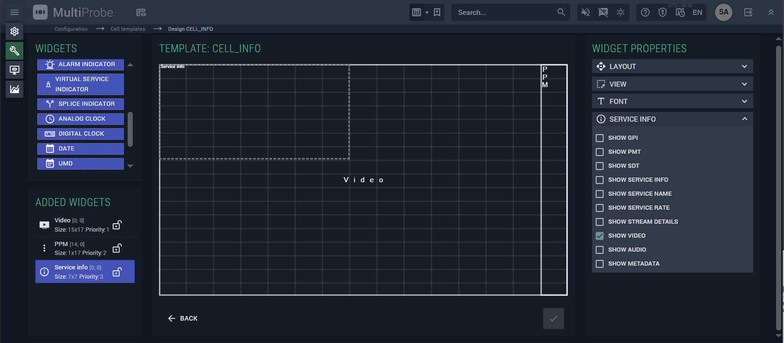Add the SPLICE INDICATOR widget
This screenshot has width=784, height=343.
point(81,104)
